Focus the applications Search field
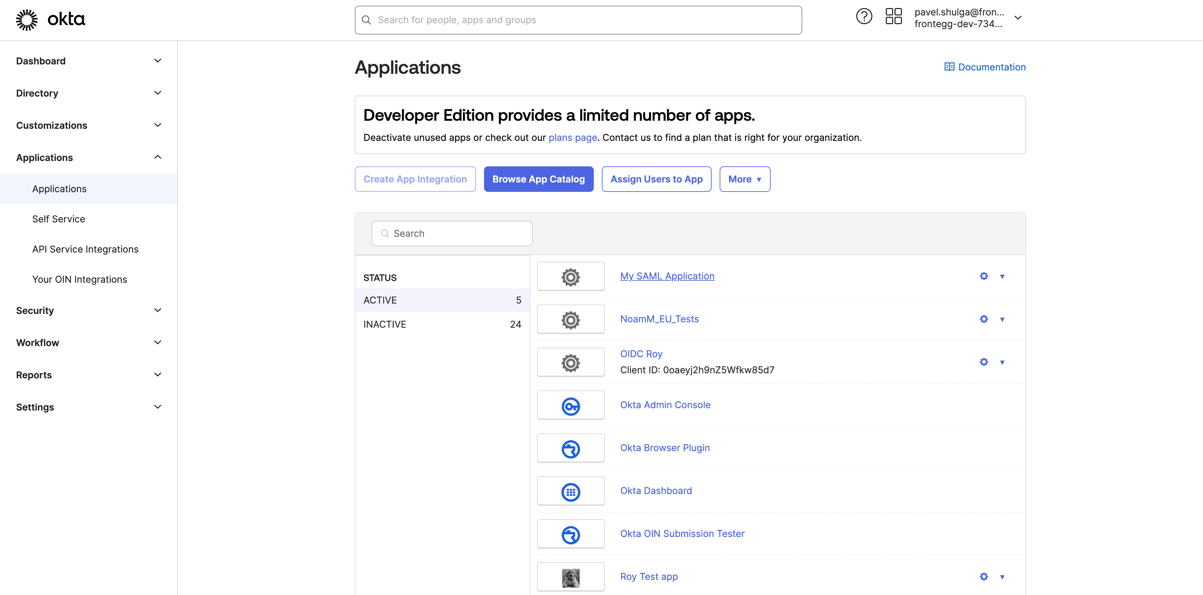The height and width of the screenshot is (595, 1203). (x=451, y=233)
